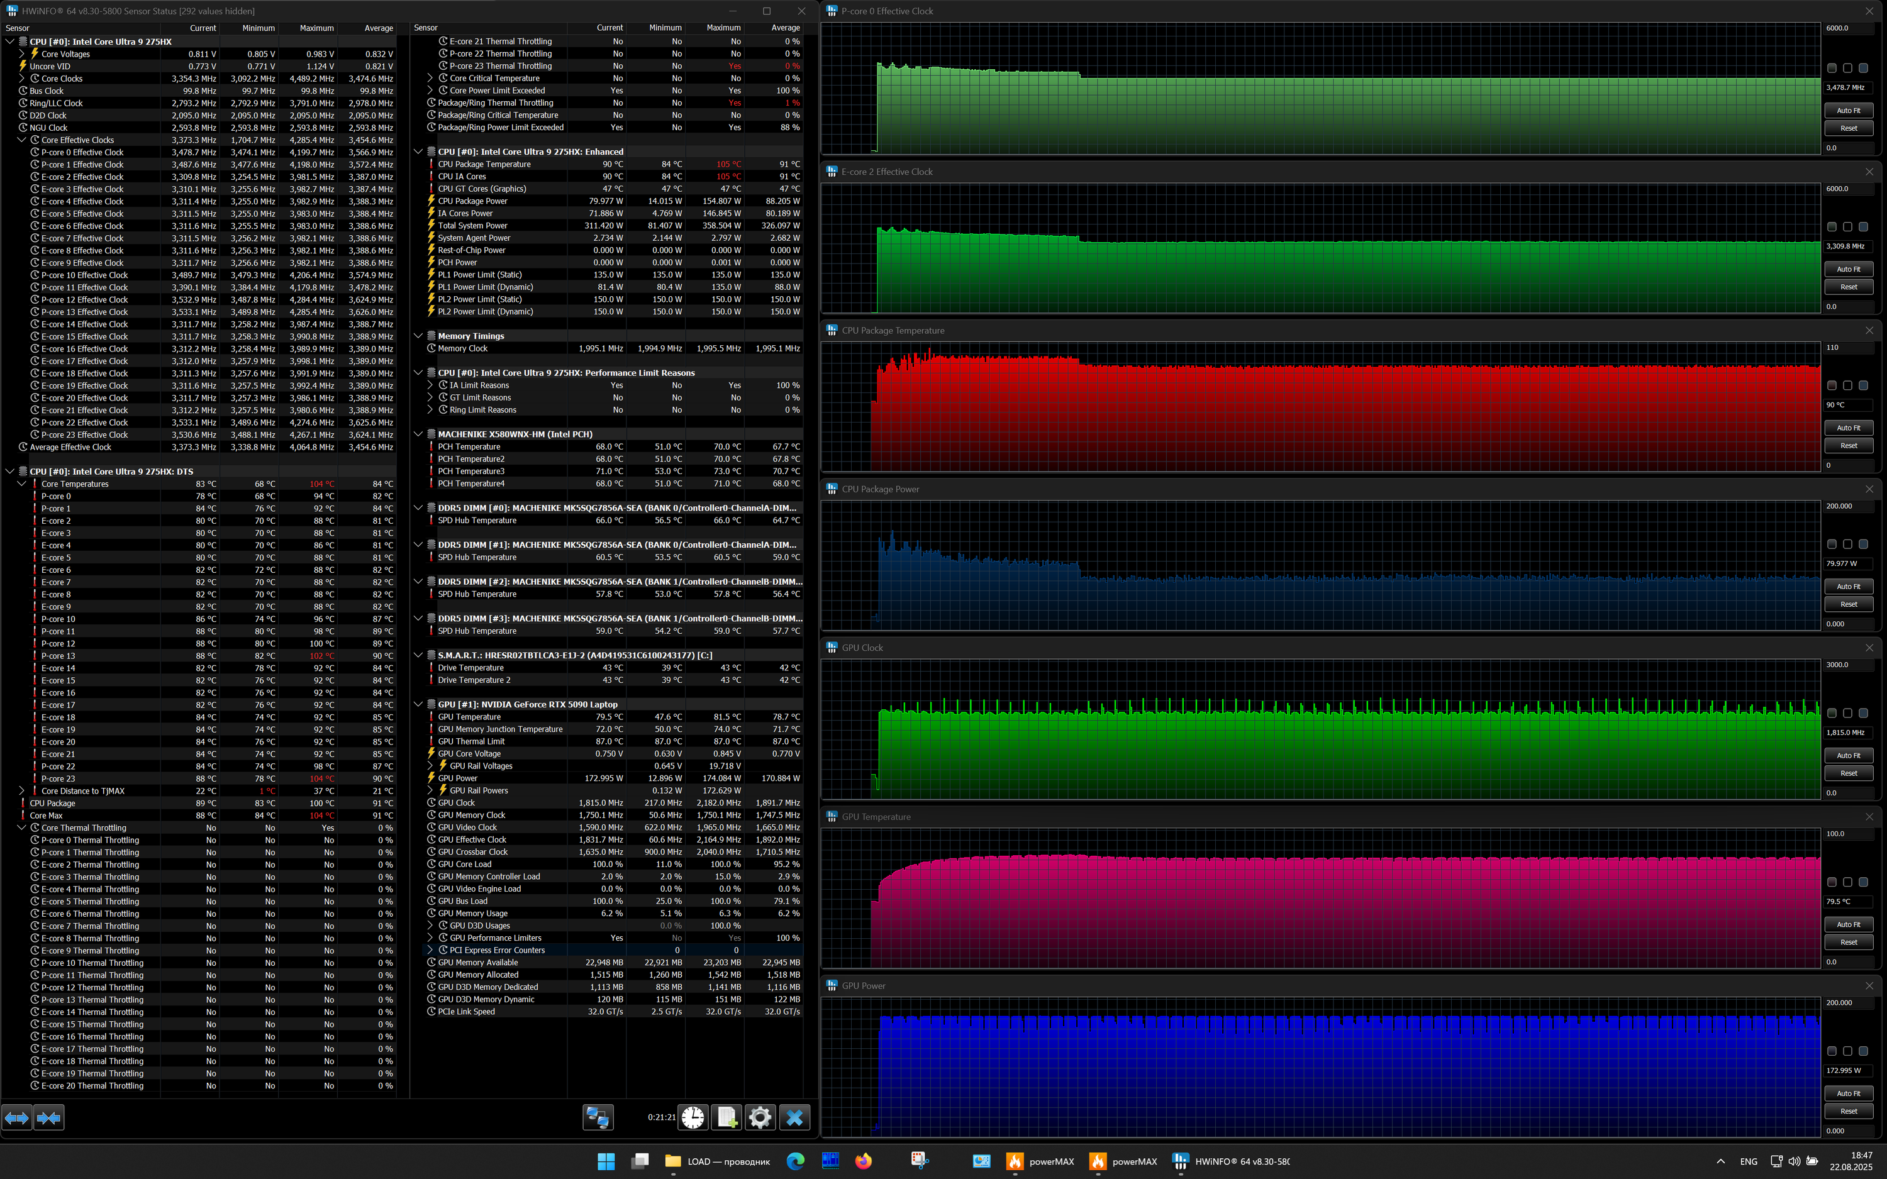Open the remote monitoring network computers icon
This screenshot has width=1887, height=1179.
coord(598,1117)
